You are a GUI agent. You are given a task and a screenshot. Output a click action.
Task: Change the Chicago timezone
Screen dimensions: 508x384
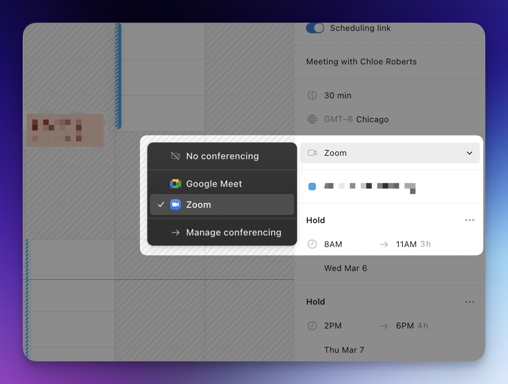(x=372, y=119)
